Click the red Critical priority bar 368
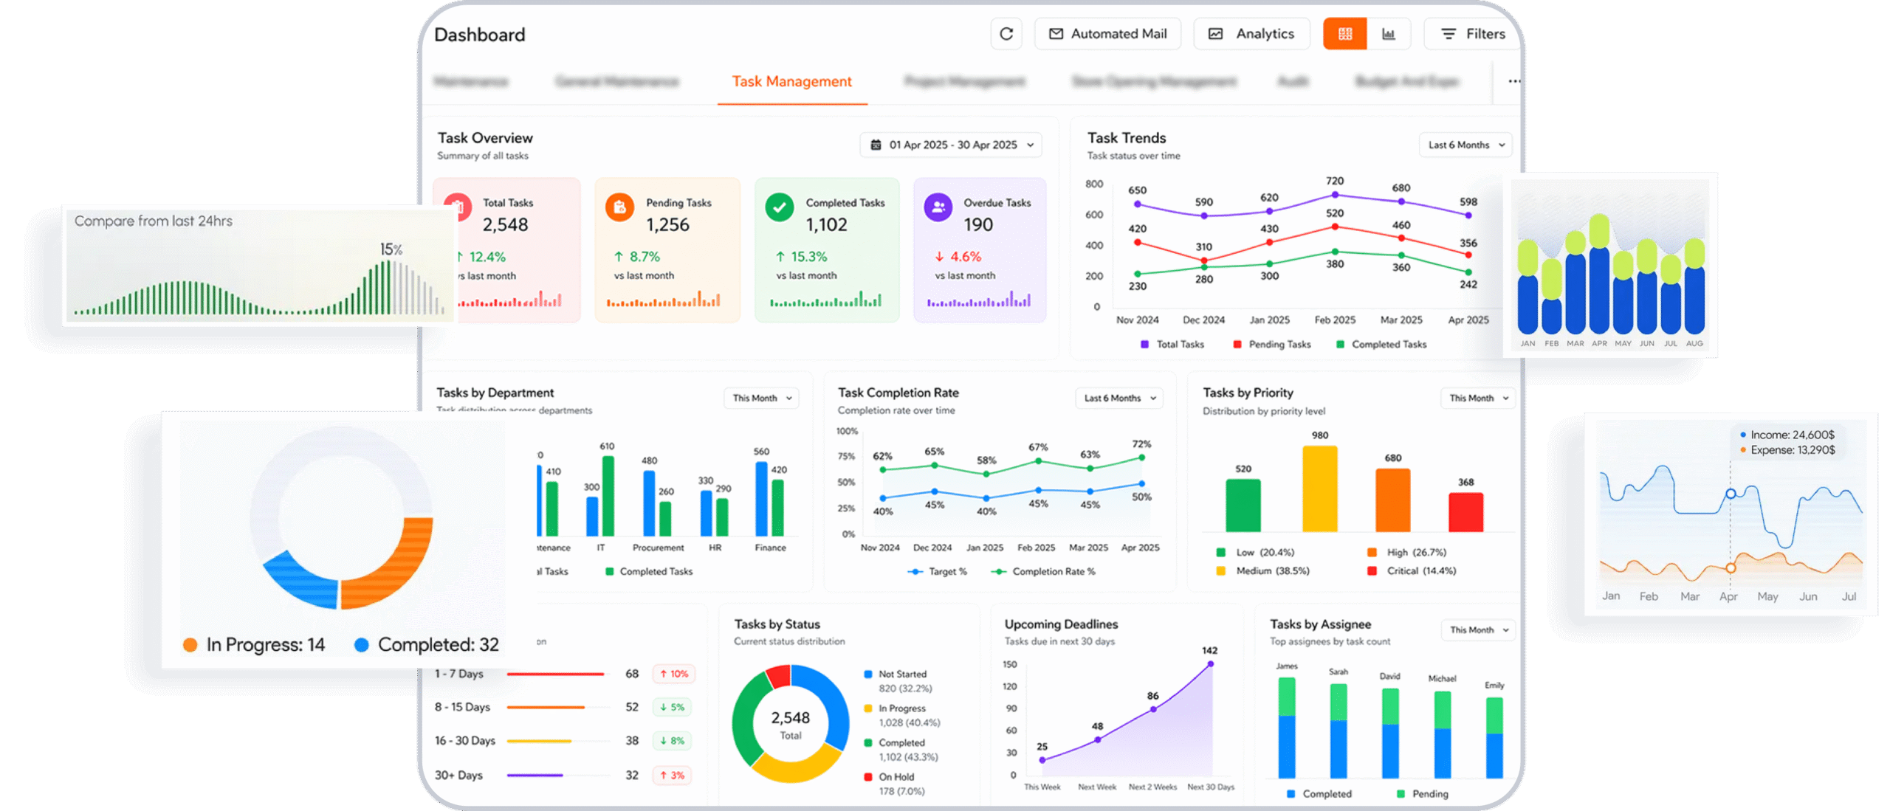 pyautogui.click(x=1465, y=512)
